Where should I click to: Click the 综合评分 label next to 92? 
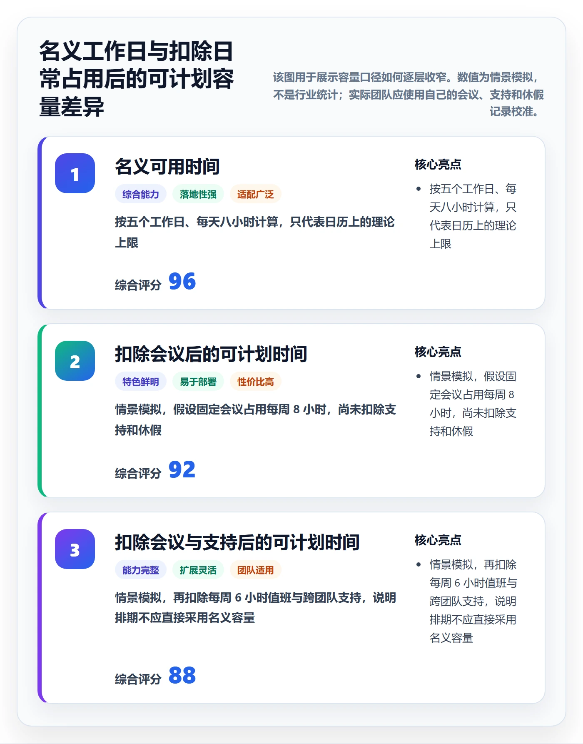click(138, 473)
